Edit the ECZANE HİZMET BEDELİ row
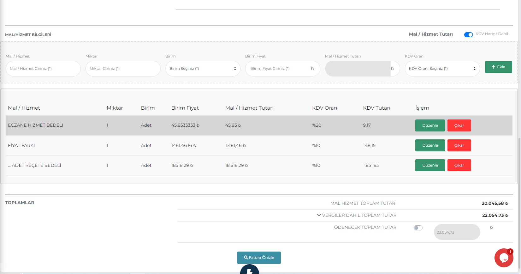Image resolution: width=521 pixels, height=274 pixels. [430, 125]
